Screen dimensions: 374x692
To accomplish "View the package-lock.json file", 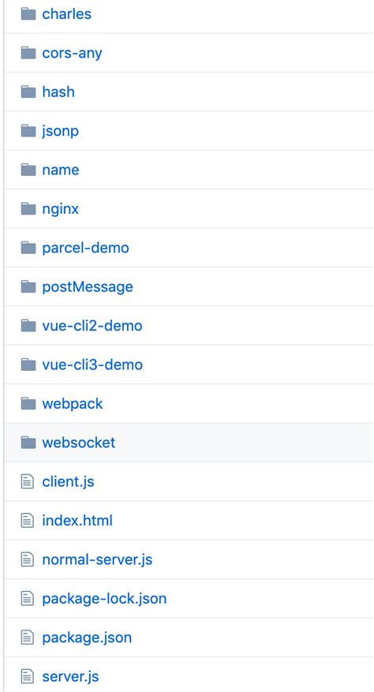I will pyautogui.click(x=104, y=599).
